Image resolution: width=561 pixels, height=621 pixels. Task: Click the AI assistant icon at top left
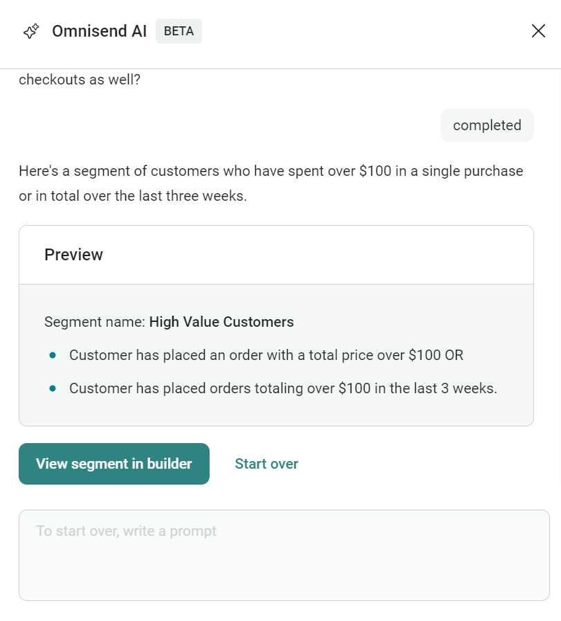30,31
